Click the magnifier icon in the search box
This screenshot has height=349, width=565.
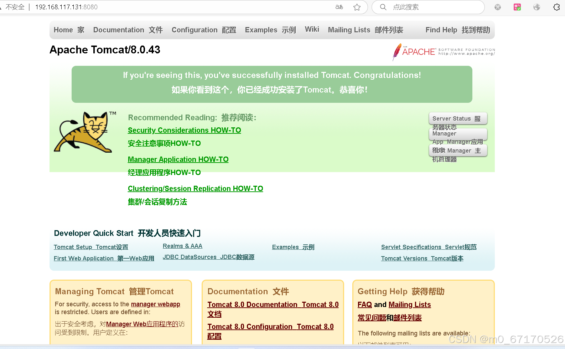pos(383,7)
